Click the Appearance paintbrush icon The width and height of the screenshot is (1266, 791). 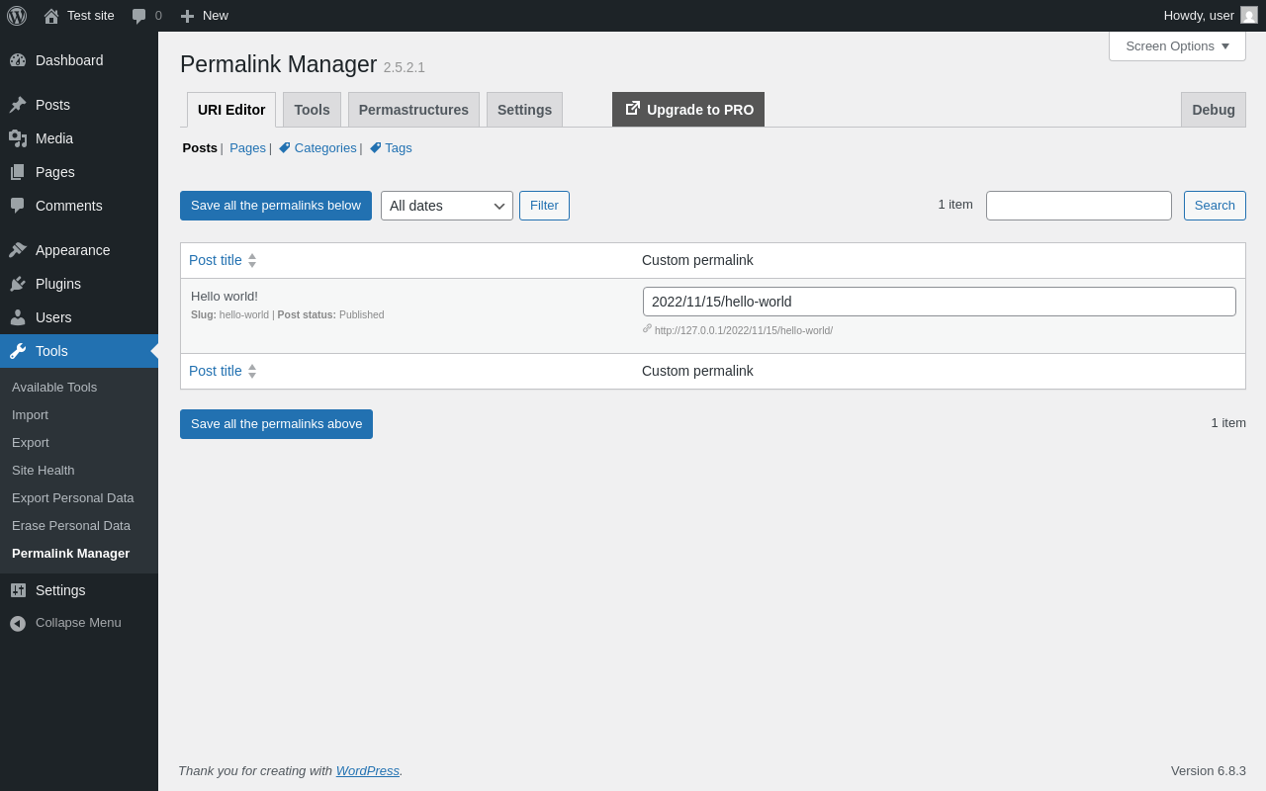pyautogui.click(x=18, y=250)
